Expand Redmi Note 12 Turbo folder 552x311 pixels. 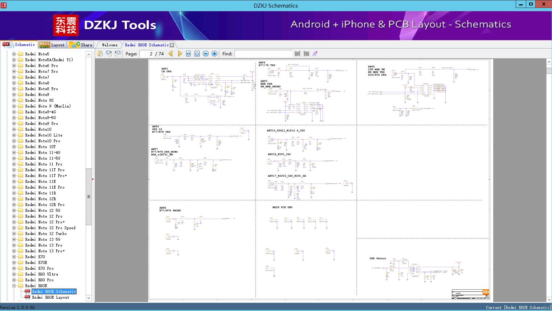14,234
